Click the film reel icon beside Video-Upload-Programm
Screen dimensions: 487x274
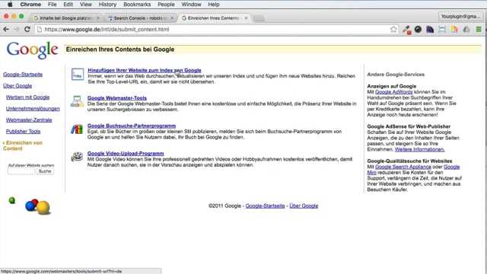(77, 157)
